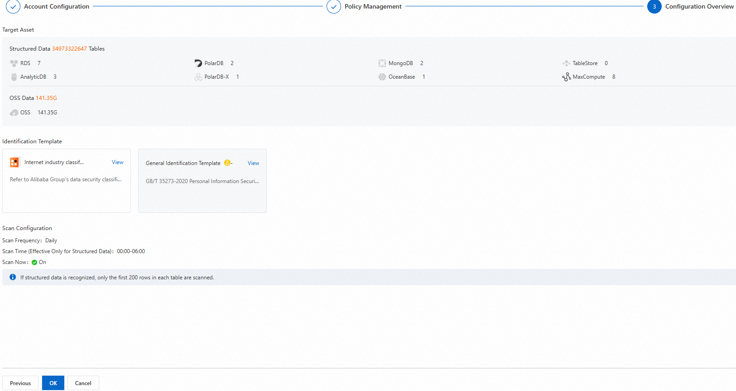This screenshot has width=736, height=391.
Task: Go to the Policy Management step checkmark
Action: click(334, 6)
